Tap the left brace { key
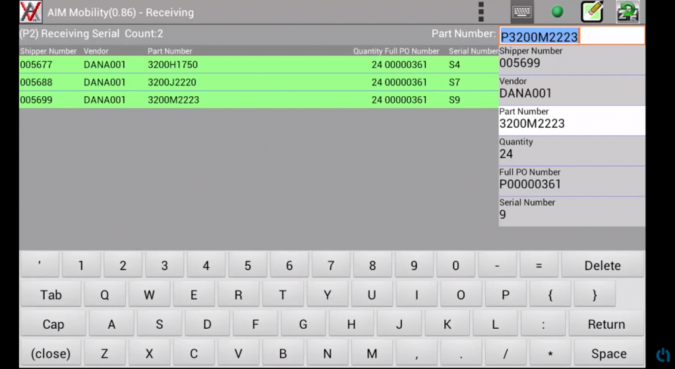The height and width of the screenshot is (369, 675). tap(550, 294)
